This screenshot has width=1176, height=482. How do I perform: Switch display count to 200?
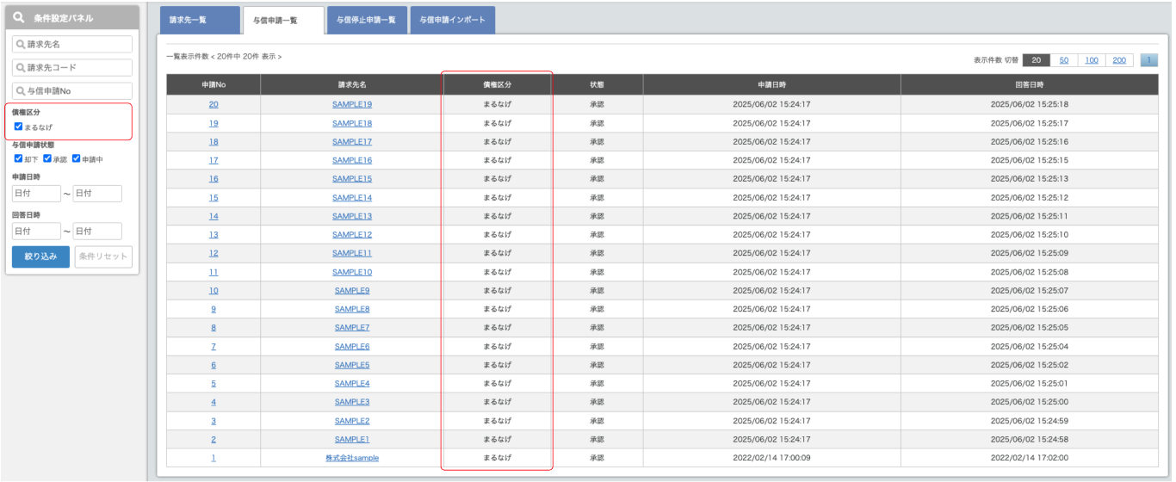pos(1118,60)
